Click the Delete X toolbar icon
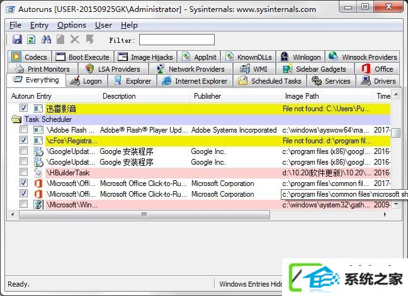 point(75,40)
